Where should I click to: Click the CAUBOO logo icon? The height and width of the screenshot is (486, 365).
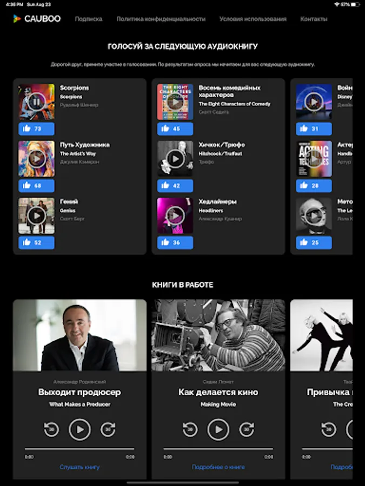click(17, 18)
